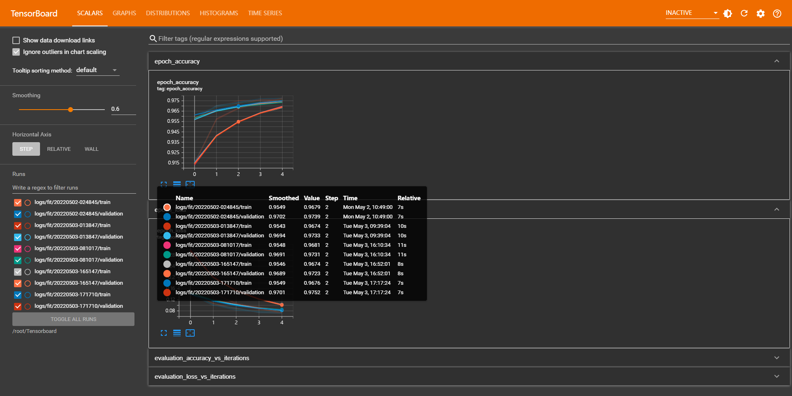Reload TensorBoard data with refresh icon
The height and width of the screenshot is (396, 792).
click(744, 14)
